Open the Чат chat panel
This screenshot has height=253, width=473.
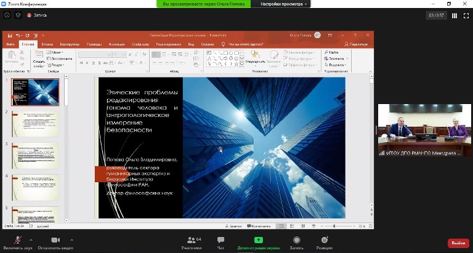coord(220,240)
